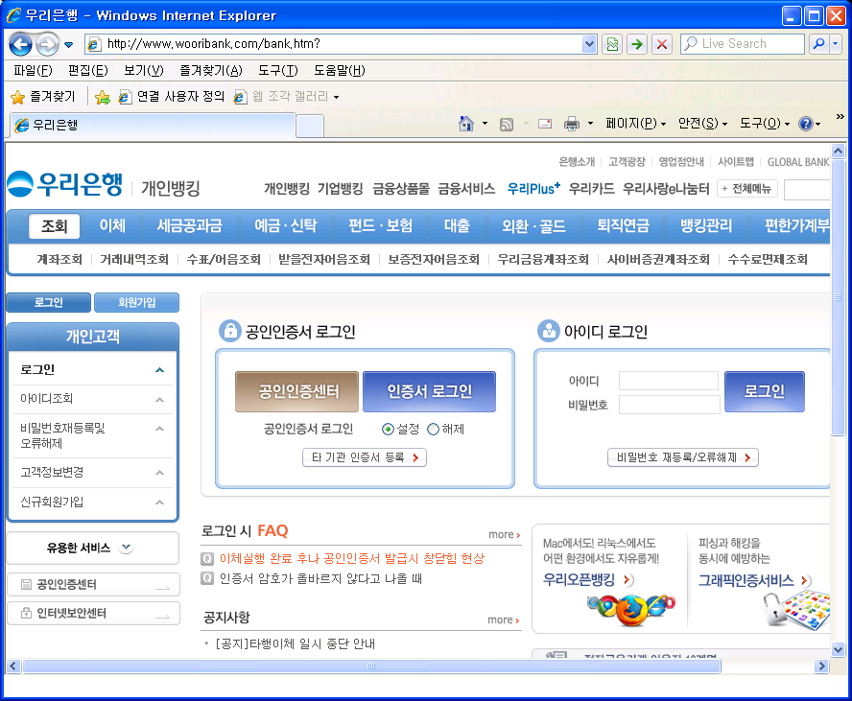
Task: Click the 인증서 로그인 button
Action: click(429, 391)
